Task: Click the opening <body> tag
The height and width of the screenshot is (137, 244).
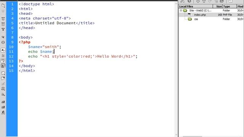Action: tap(26, 37)
